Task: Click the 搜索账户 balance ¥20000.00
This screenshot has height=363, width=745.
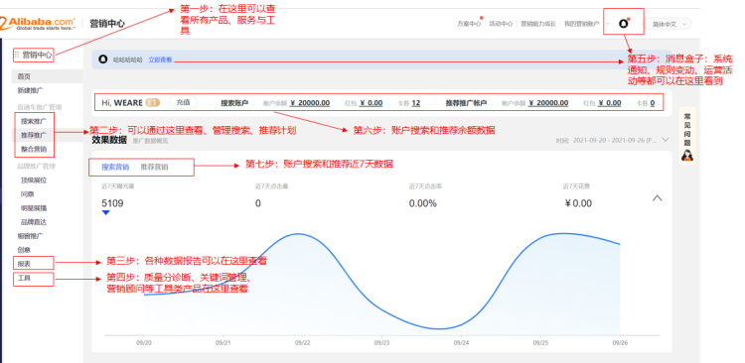Action: tap(309, 103)
